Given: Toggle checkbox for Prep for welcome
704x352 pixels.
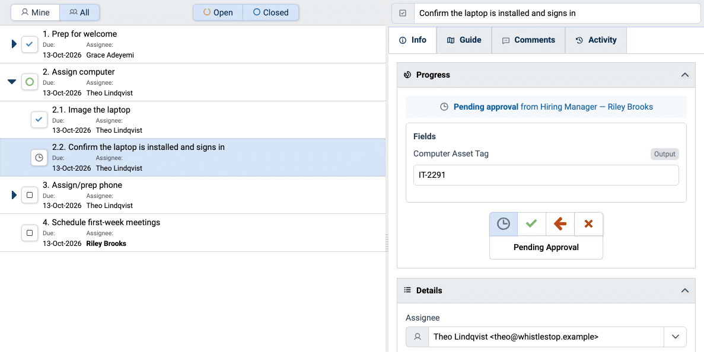Looking at the screenshot, I should [x=30, y=44].
